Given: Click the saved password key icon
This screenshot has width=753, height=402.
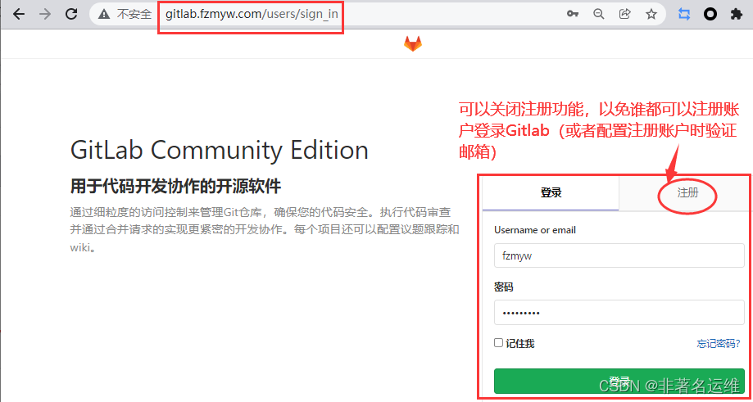Looking at the screenshot, I should [573, 15].
